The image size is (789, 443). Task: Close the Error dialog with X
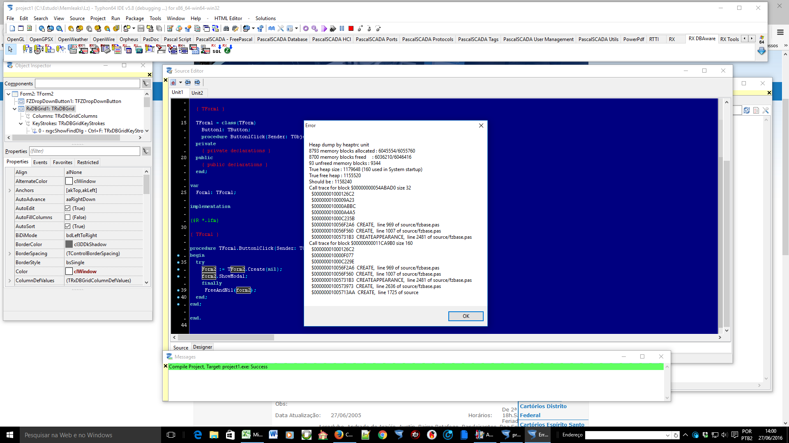click(x=481, y=126)
